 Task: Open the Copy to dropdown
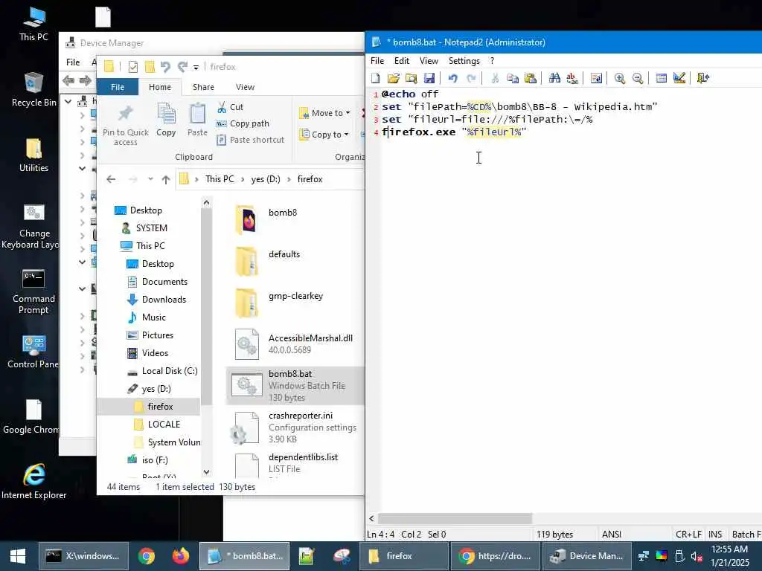tap(324, 135)
